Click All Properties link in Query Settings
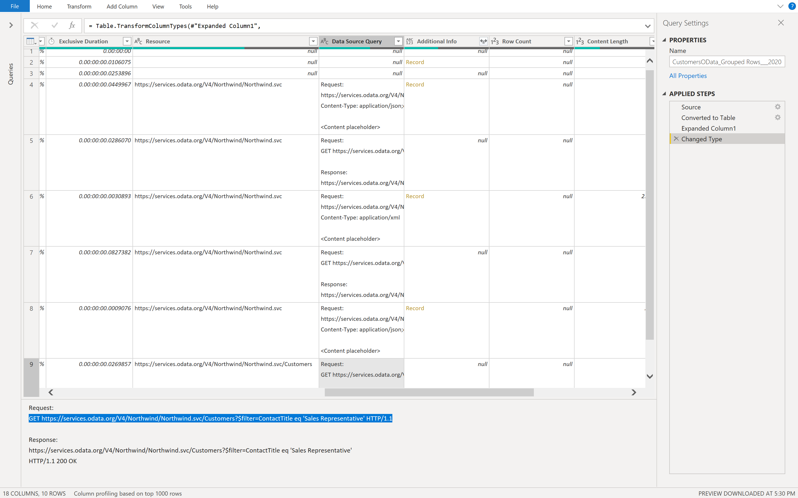 click(x=687, y=75)
